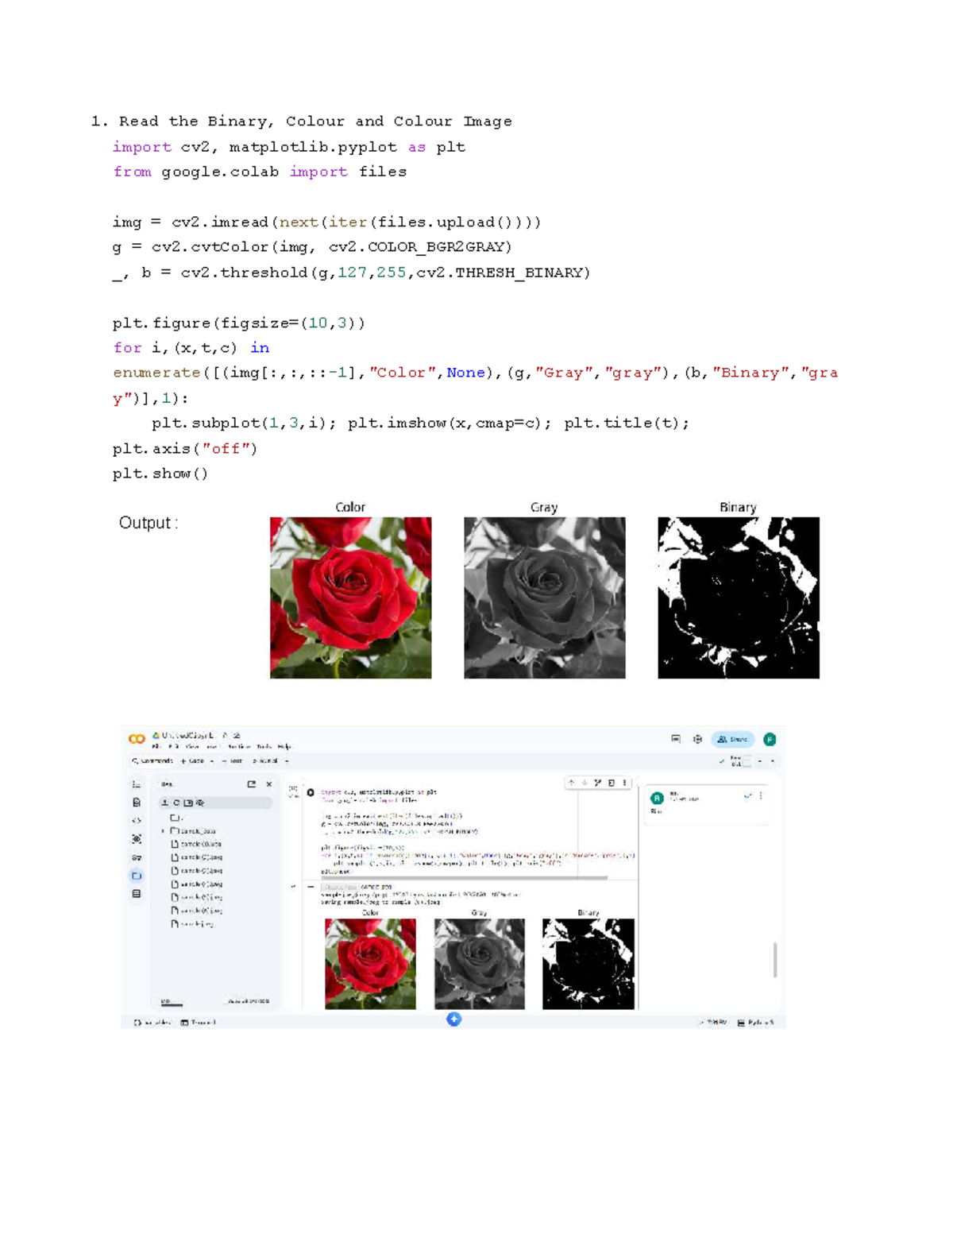Screen dimensions: 953x1234
Task: Click the Binary rose output image in document
Action: point(738,598)
